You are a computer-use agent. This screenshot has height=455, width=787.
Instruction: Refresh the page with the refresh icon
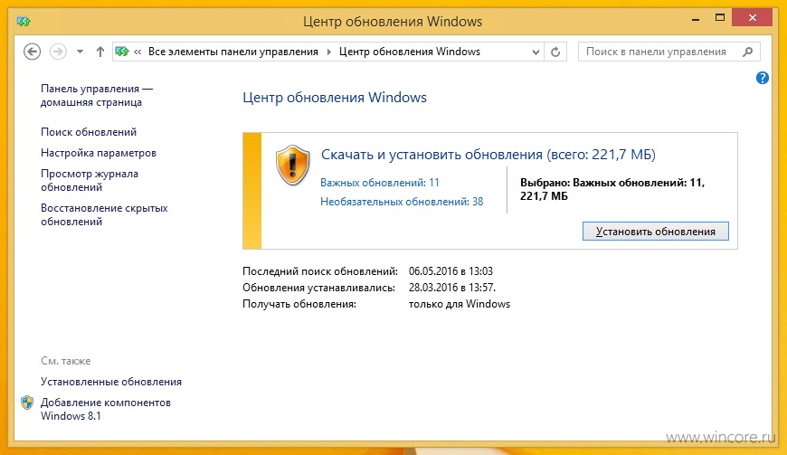click(555, 52)
